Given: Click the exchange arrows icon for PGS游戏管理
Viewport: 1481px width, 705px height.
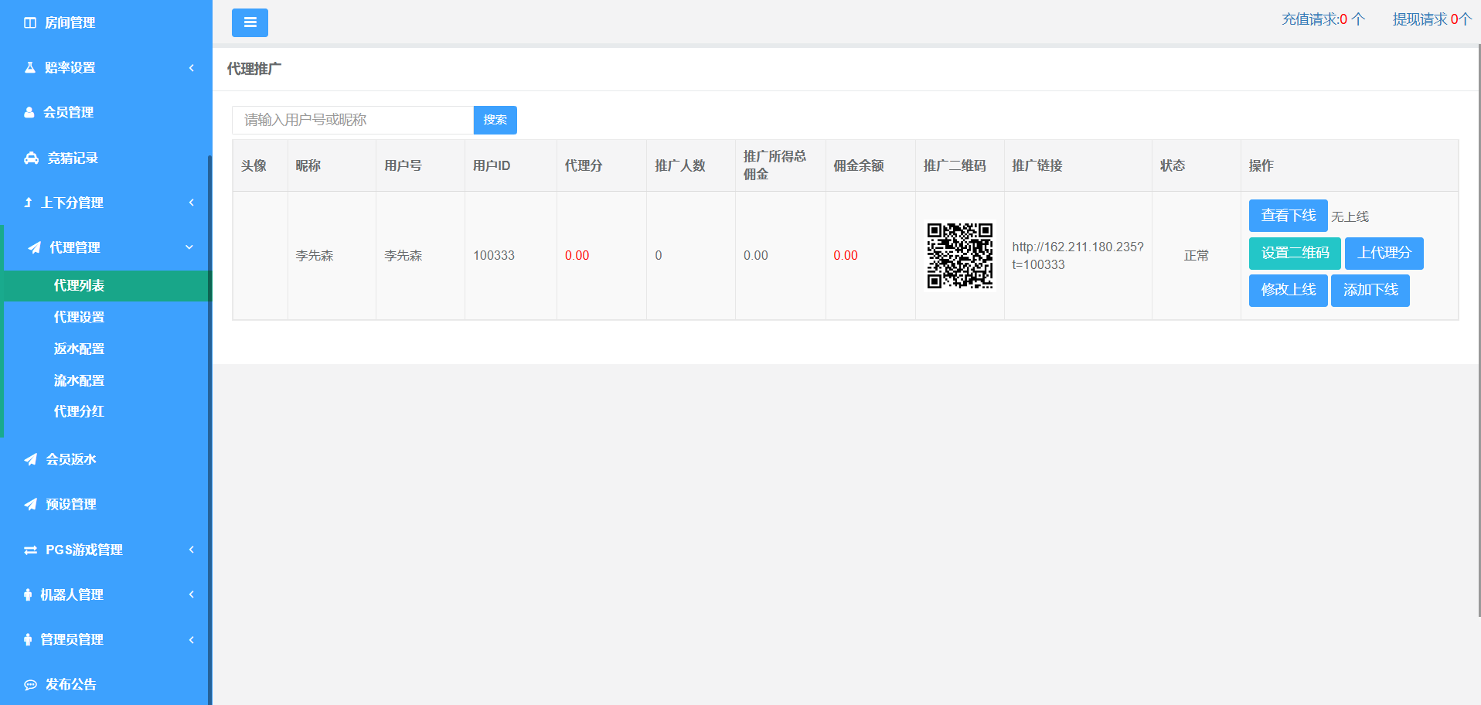Looking at the screenshot, I should click(30, 550).
